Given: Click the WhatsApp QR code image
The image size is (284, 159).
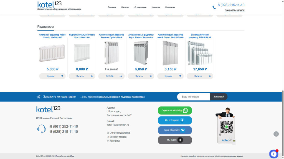Looking at the screenshot, I should click(226, 127).
